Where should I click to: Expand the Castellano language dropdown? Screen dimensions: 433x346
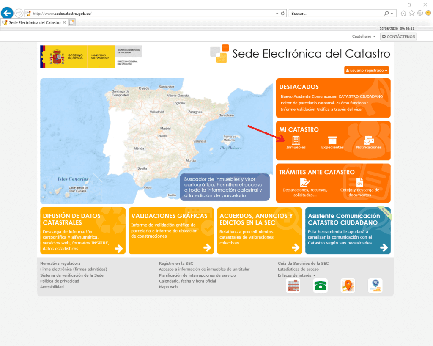[363, 36]
